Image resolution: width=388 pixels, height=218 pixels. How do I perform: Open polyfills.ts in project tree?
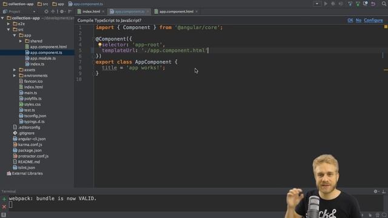tap(33, 99)
